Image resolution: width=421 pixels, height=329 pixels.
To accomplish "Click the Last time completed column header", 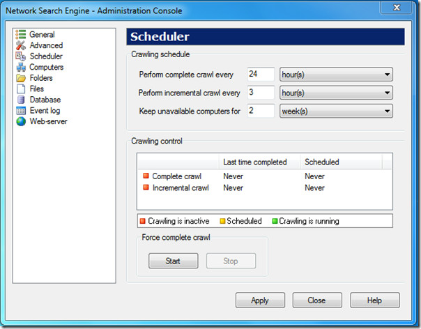I will coord(259,162).
